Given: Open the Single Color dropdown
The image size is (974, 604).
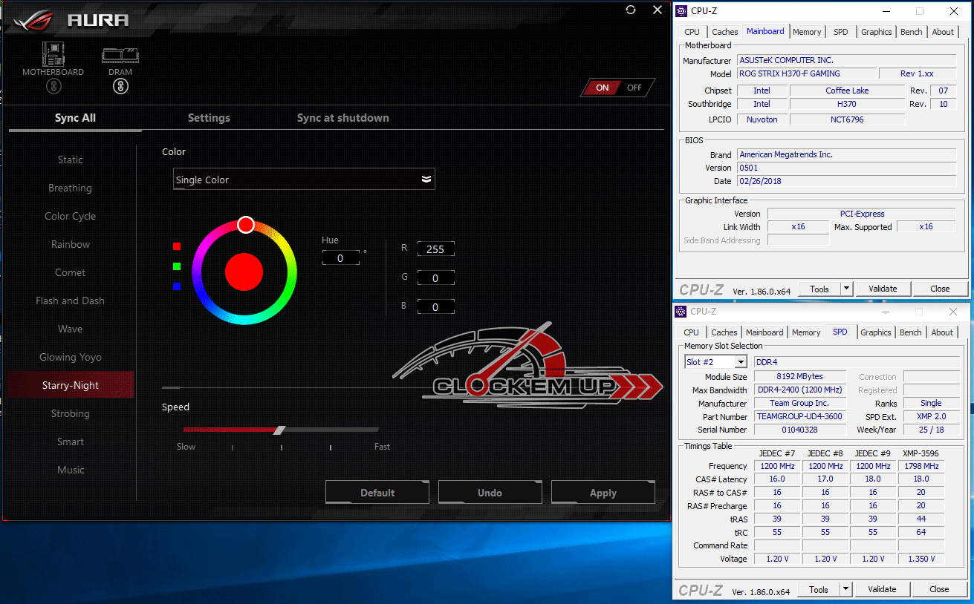Looking at the screenshot, I should (x=304, y=180).
